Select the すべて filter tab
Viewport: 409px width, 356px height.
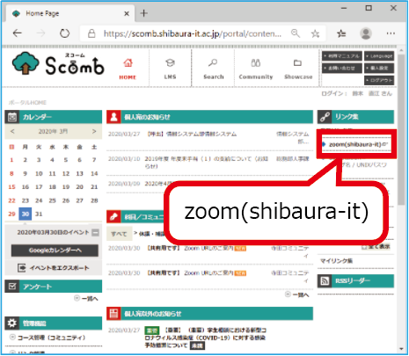[x=119, y=234]
